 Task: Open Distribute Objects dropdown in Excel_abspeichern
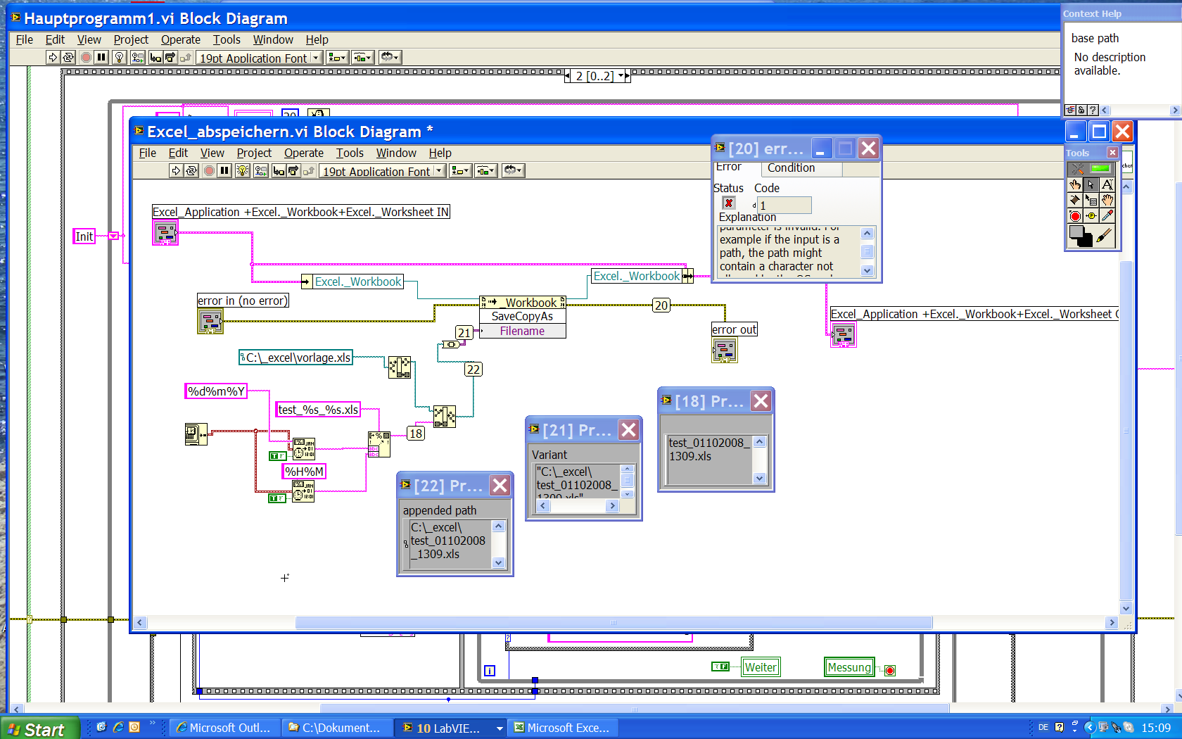(485, 170)
